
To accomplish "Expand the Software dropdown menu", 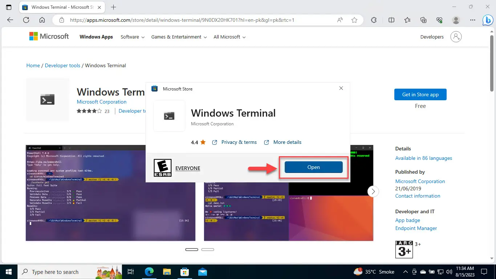I will coord(133,37).
